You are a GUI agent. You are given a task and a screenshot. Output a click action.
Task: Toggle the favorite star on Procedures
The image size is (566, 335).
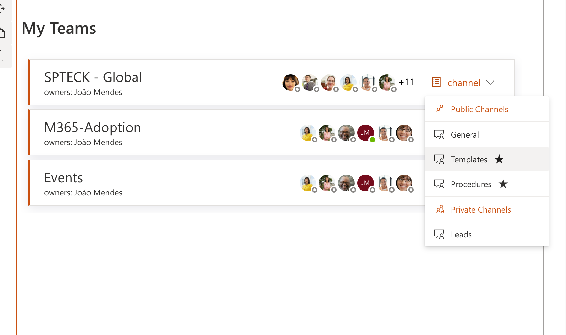[x=503, y=184]
